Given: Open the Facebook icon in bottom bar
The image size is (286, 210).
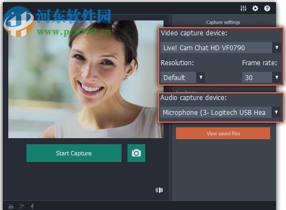Looking at the screenshot, I should pyautogui.click(x=32, y=207).
